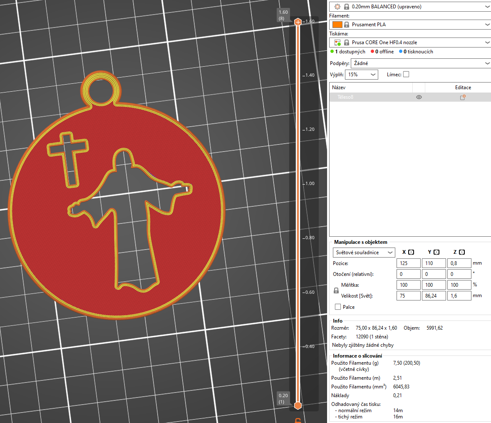Click the lock icon beside Prusament PLA

[347, 25]
